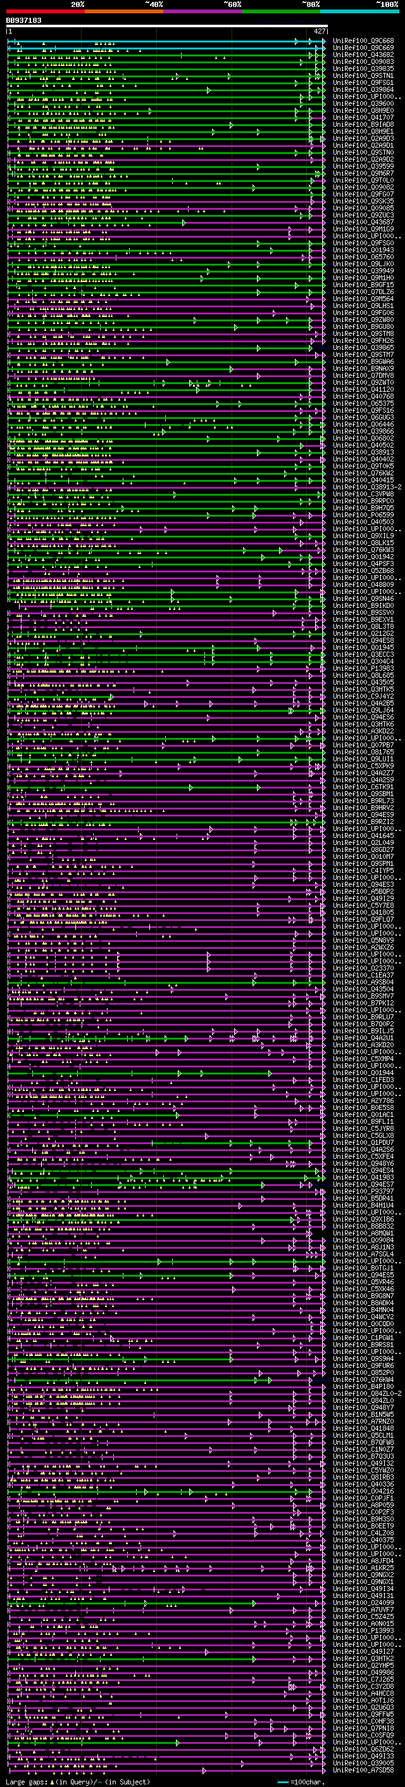Click the UniRef100_O65760 entry
The height and width of the screenshot is (1787, 405).
[x=363, y=257]
